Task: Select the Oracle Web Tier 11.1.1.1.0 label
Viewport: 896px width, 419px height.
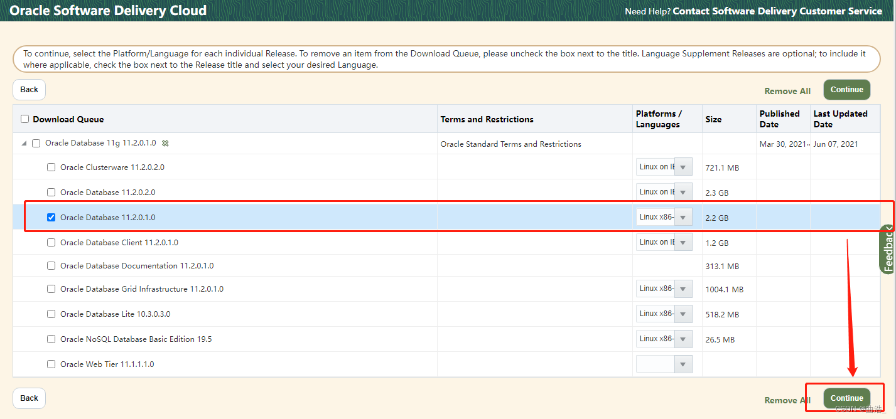Action: 107,364
